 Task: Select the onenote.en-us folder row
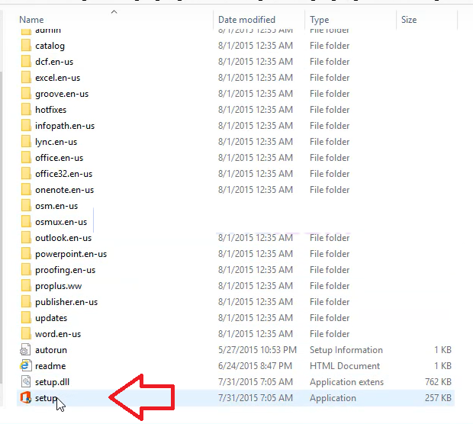pos(64,190)
